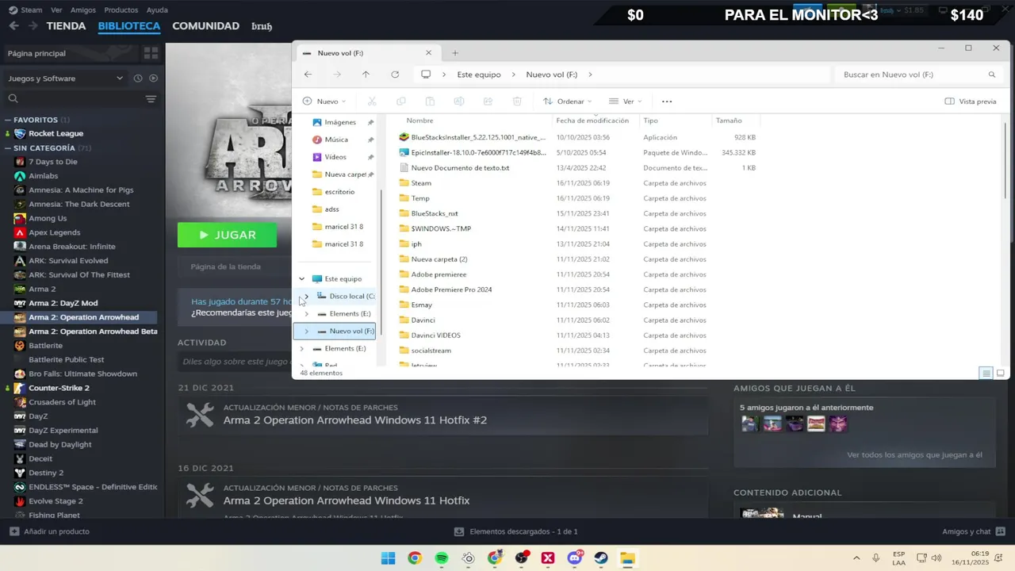Click the Nombre column header
The height and width of the screenshot is (571, 1015).
click(419, 121)
